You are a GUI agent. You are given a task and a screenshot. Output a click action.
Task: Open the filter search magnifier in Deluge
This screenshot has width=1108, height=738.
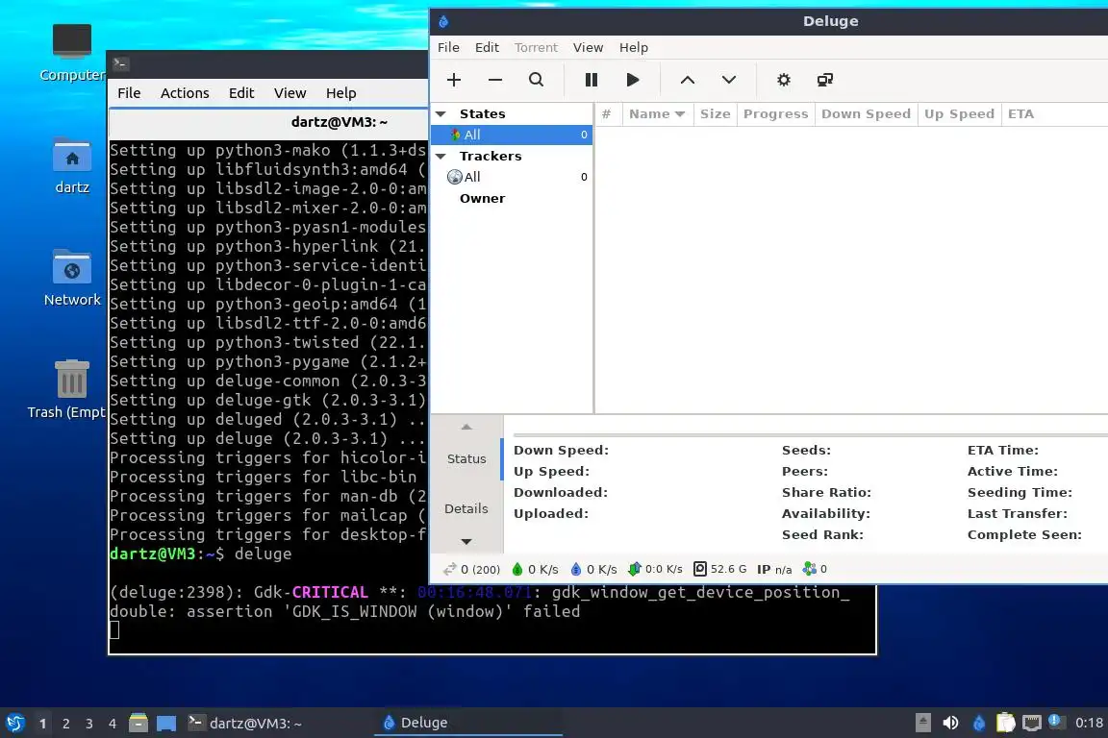[537, 80]
